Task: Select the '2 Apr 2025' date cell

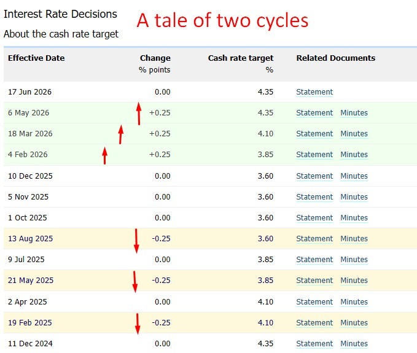Action: click(x=28, y=302)
